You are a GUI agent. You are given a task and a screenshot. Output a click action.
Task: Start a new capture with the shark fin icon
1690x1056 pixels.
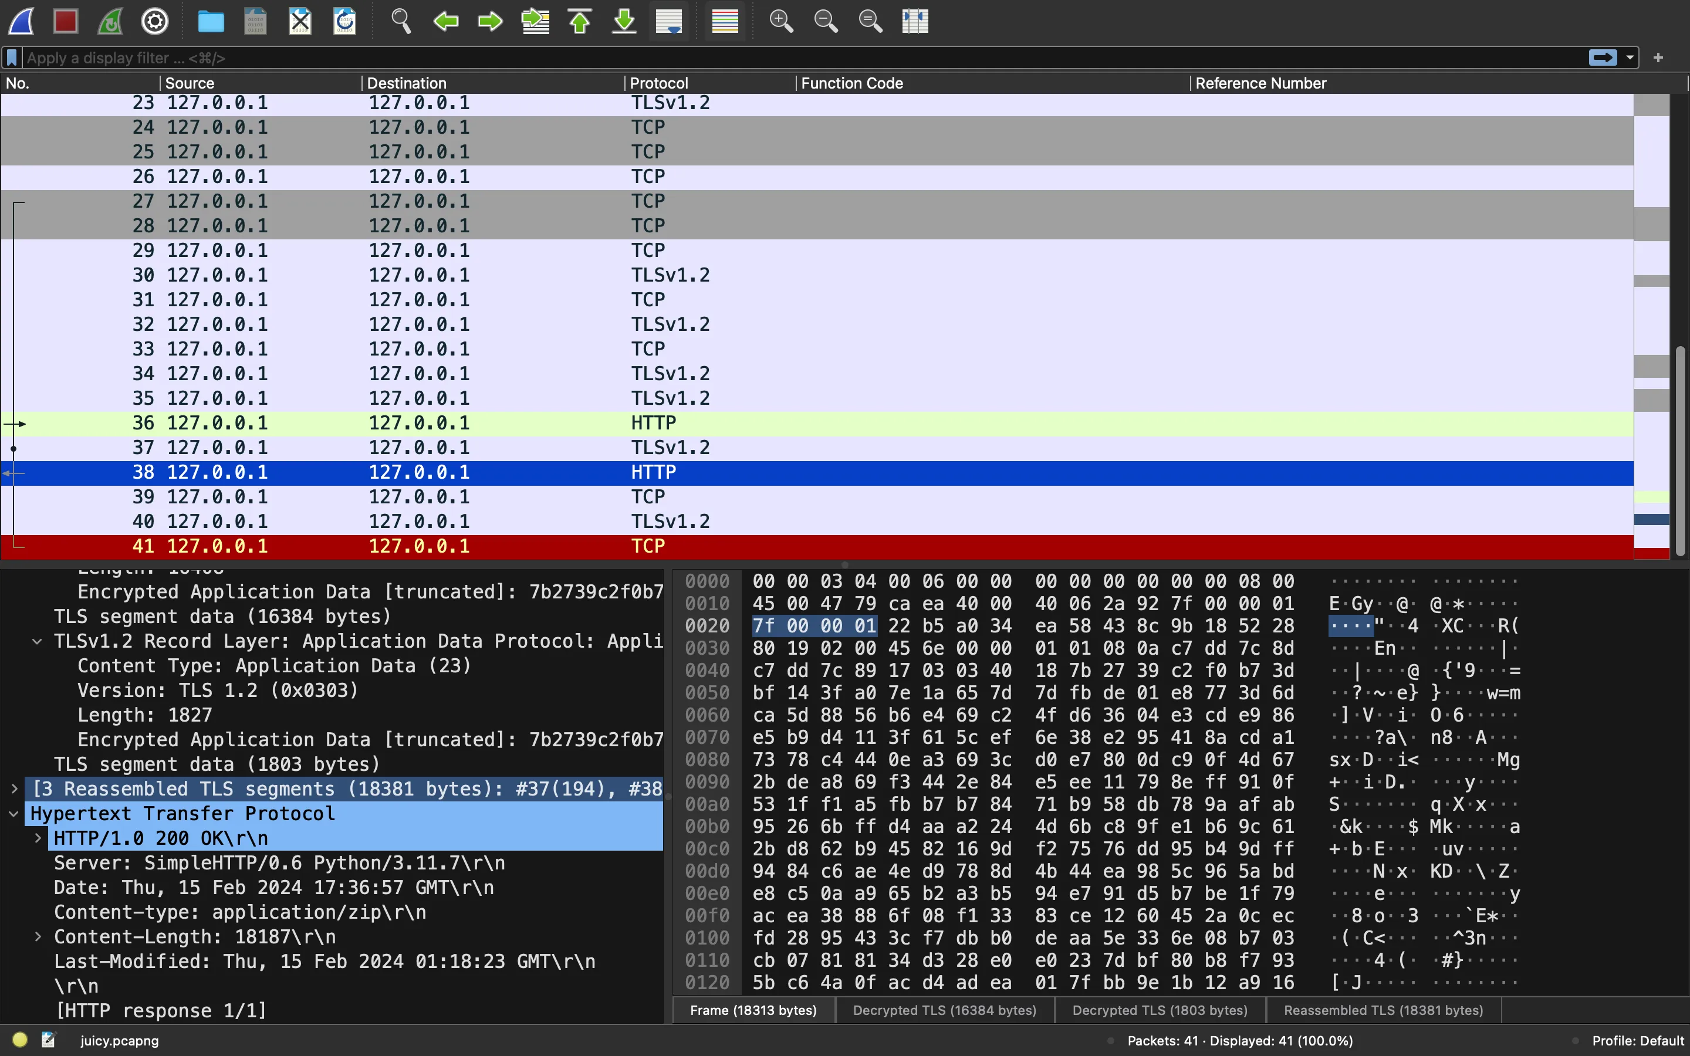[x=21, y=21]
